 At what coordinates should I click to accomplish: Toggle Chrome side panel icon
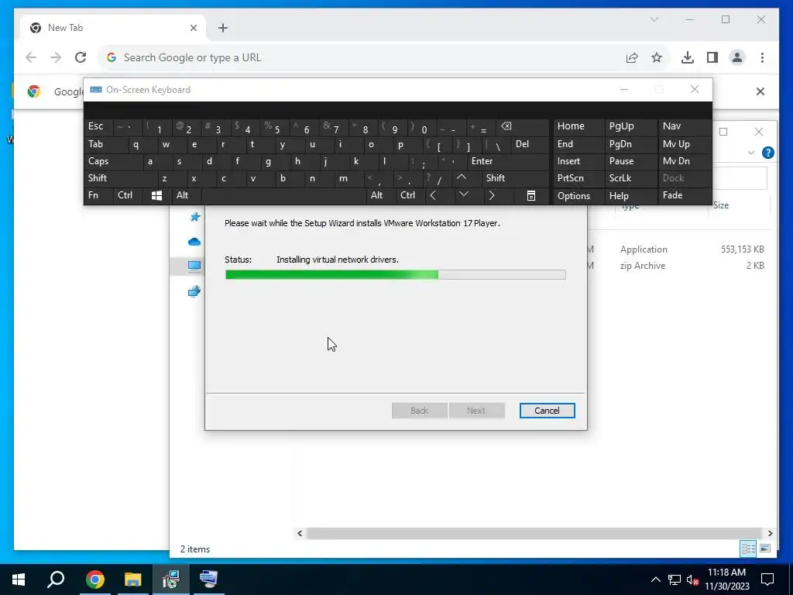(712, 57)
